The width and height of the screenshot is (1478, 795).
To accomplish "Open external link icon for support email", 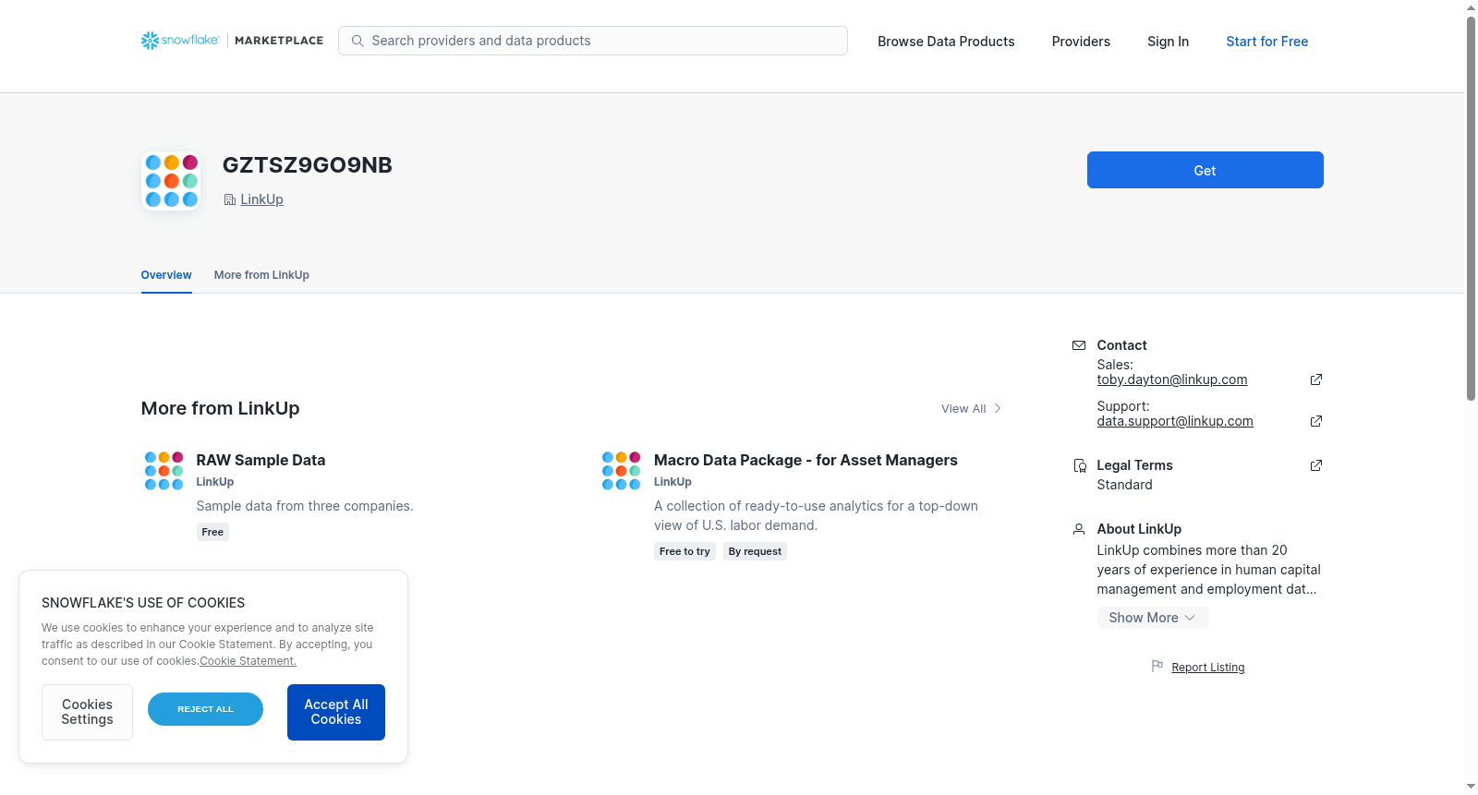I will (x=1316, y=421).
